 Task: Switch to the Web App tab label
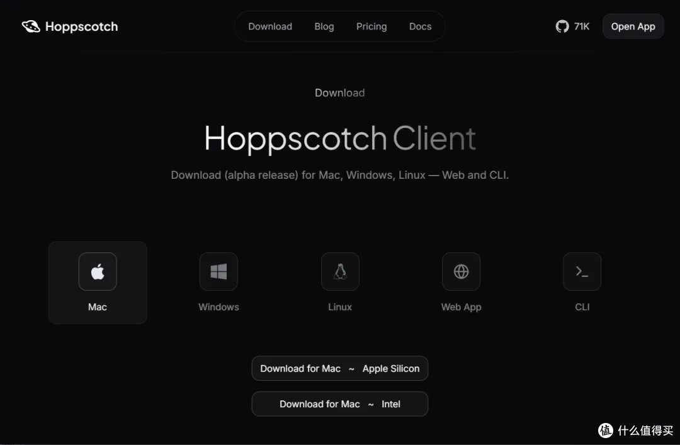pyautogui.click(x=461, y=307)
